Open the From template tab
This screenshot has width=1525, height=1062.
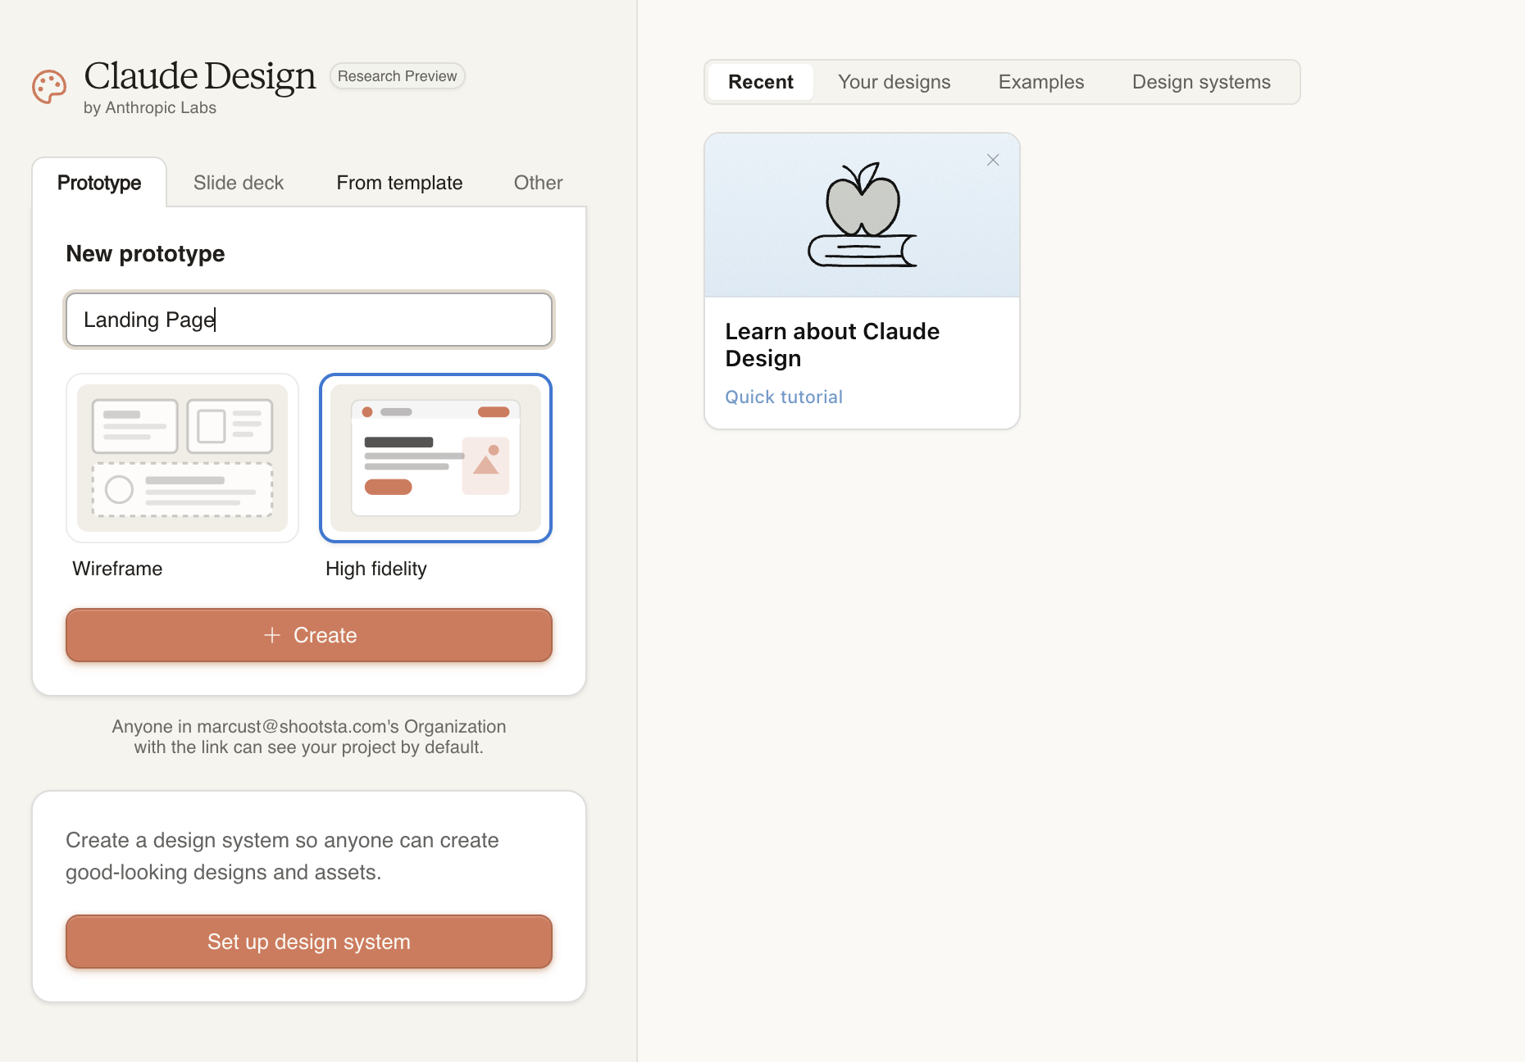398,182
